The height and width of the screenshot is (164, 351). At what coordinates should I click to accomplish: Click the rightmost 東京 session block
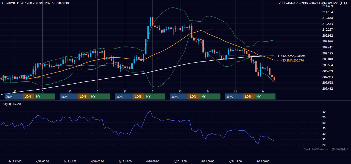pos(234,96)
